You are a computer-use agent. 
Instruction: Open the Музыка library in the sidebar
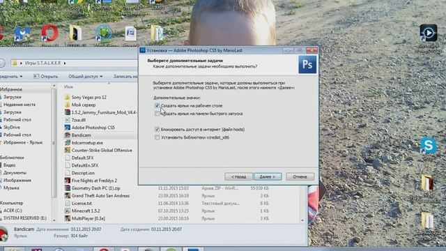coord(11,188)
